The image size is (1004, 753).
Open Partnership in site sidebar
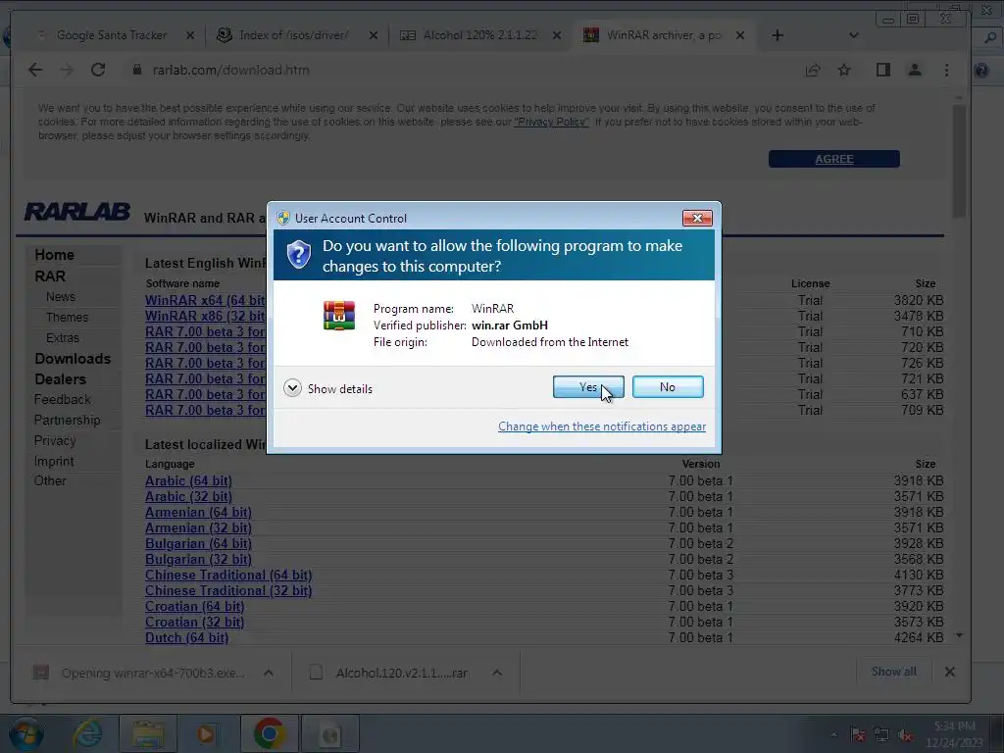pyautogui.click(x=68, y=420)
